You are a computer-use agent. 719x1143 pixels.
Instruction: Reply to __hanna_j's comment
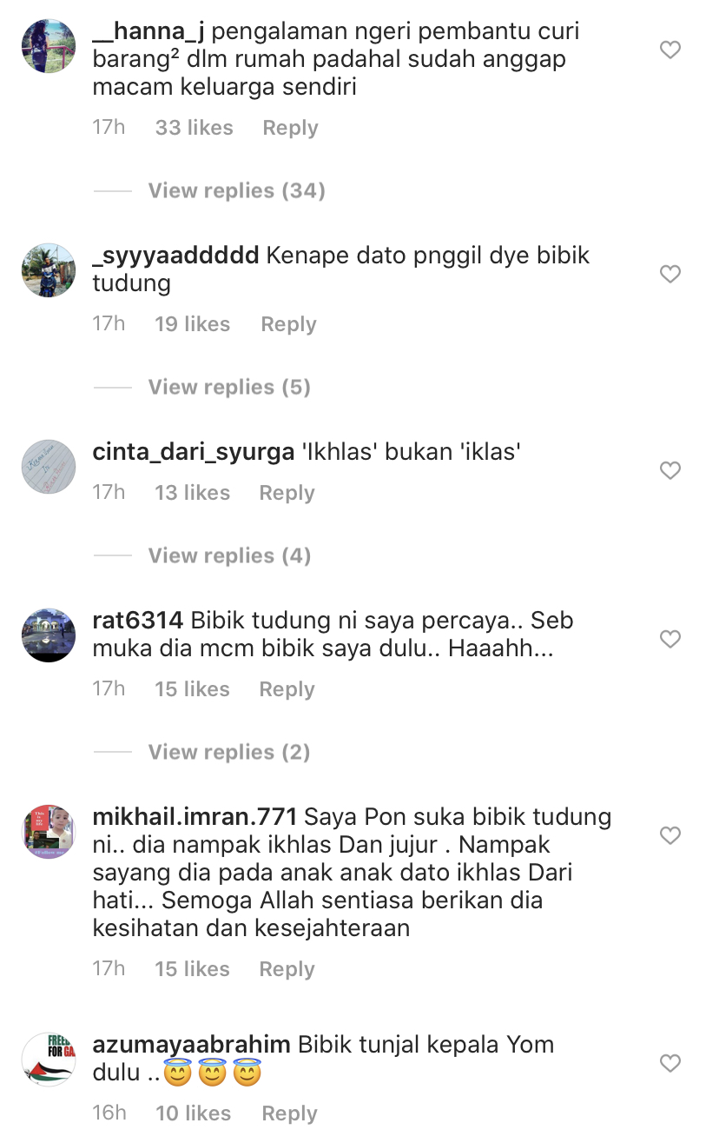(x=290, y=128)
